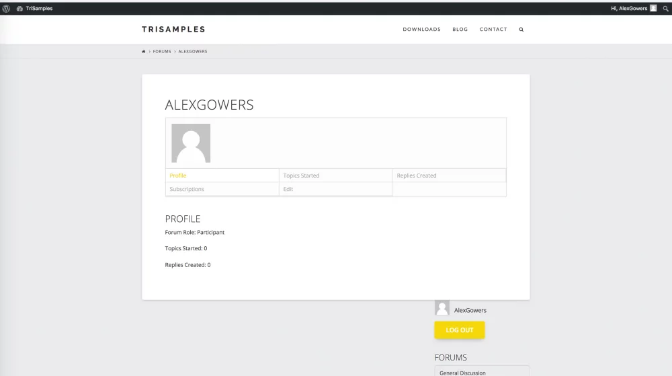Click the sidebar user avatar thumbnail
This screenshot has height=376, width=672.
pos(442,308)
